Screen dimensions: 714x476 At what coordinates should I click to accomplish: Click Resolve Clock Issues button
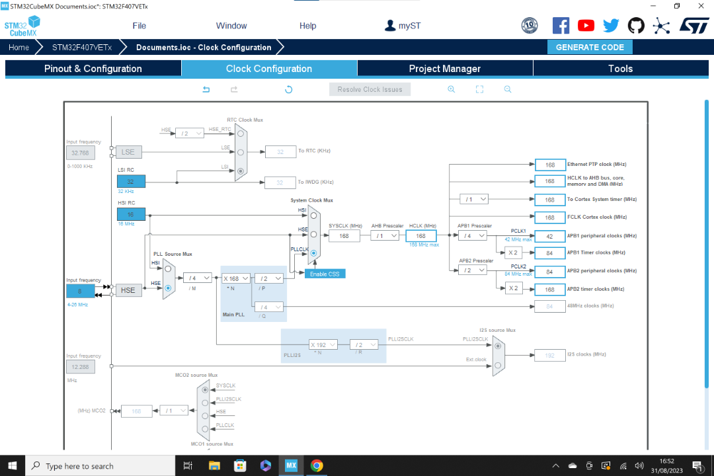tap(370, 89)
